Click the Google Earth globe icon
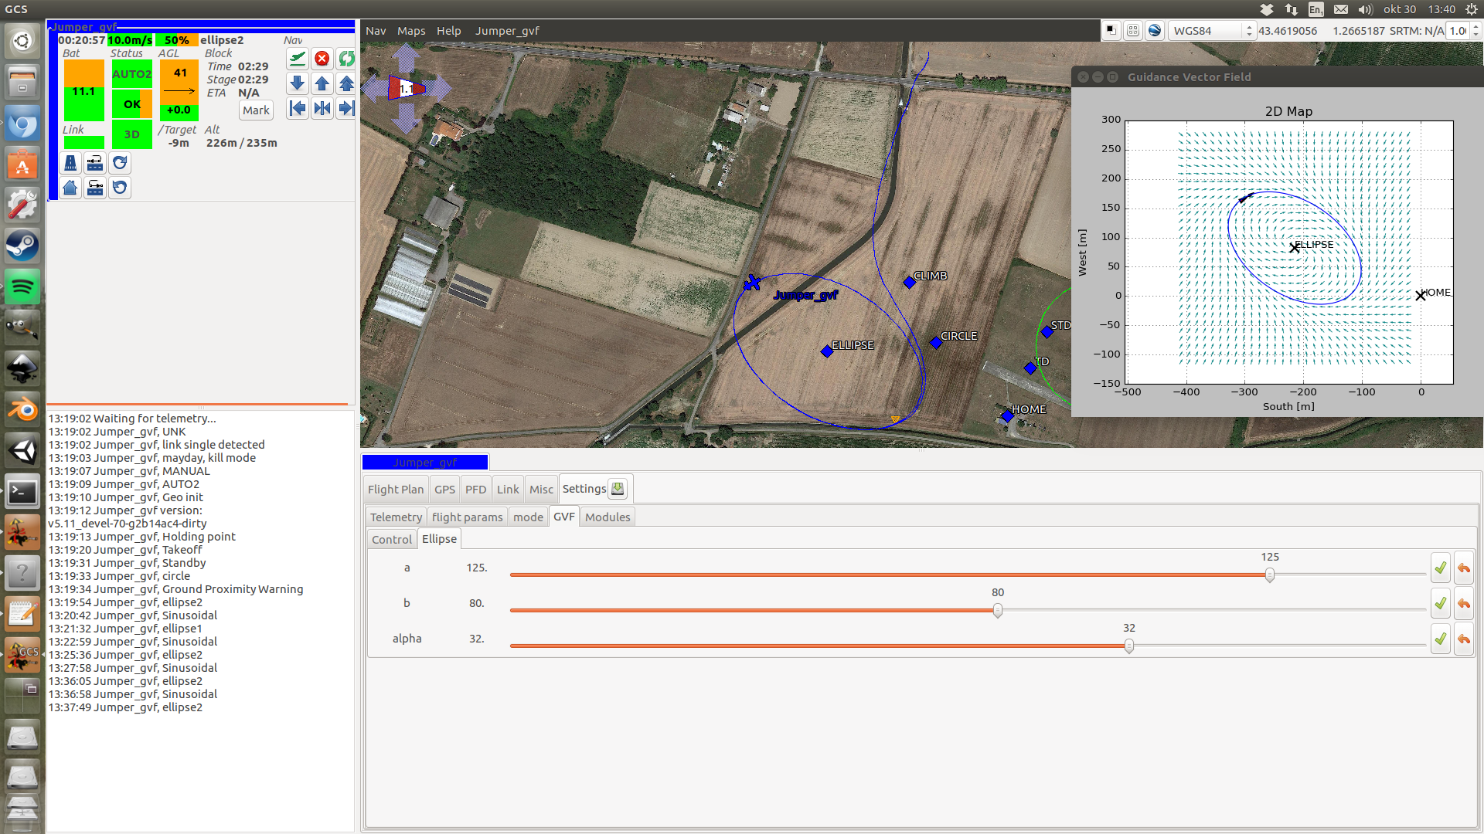The width and height of the screenshot is (1484, 834). [1155, 30]
